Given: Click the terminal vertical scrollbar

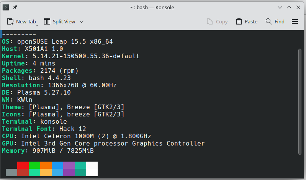Looking at the screenshot, I should (x=300, y=101).
